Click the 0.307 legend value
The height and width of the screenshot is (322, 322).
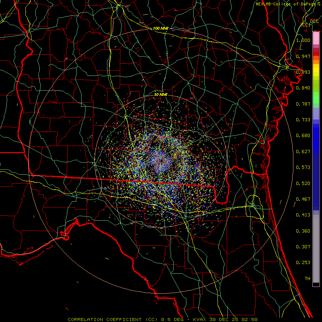tap(303, 247)
